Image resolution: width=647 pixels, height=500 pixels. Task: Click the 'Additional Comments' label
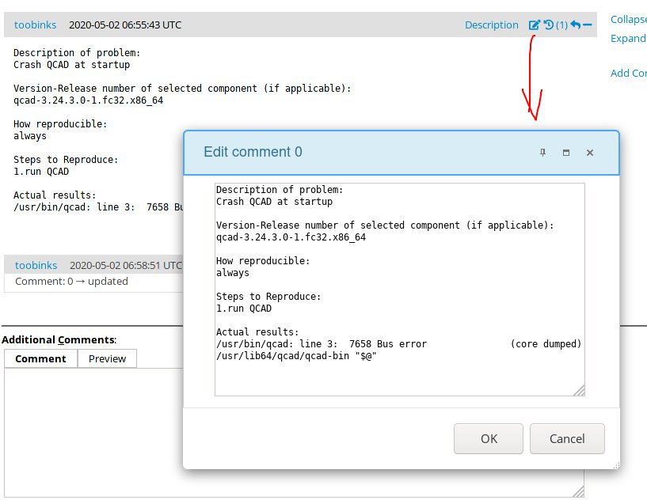coord(59,339)
